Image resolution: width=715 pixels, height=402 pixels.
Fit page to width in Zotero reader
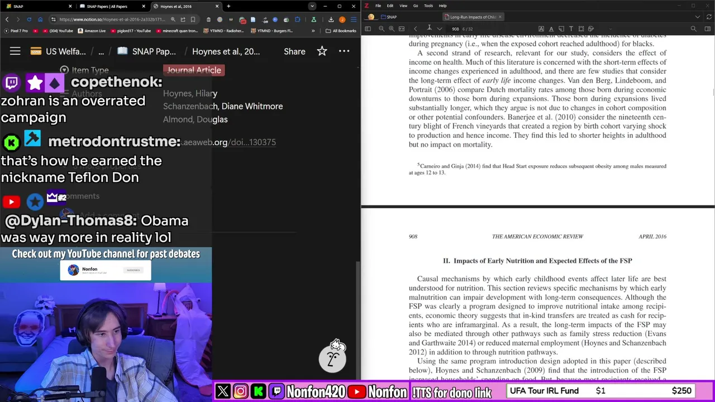pyautogui.click(x=402, y=28)
